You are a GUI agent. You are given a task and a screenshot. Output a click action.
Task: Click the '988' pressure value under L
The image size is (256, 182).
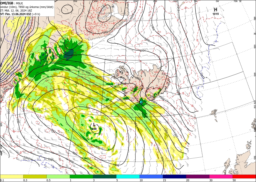94,129
